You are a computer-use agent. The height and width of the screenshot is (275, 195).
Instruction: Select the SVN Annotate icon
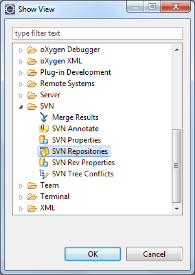click(44, 129)
